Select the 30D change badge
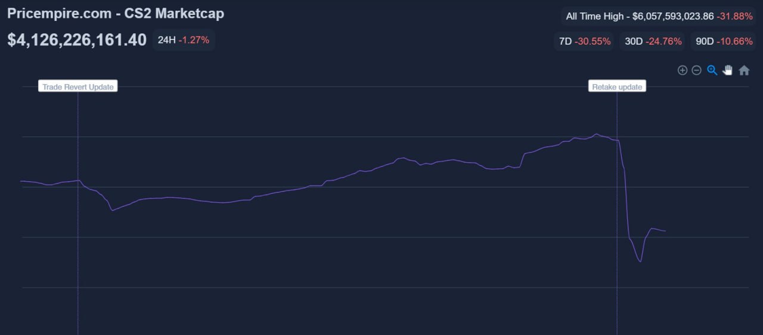 pos(653,41)
